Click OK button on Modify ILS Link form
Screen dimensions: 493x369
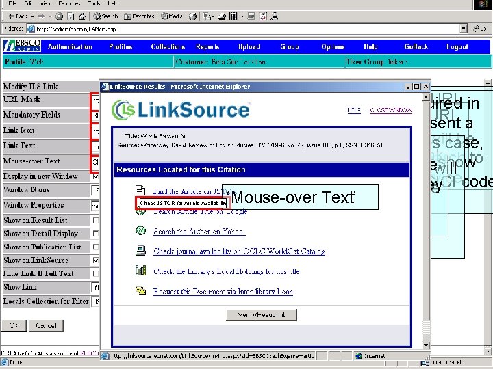[14, 325]
